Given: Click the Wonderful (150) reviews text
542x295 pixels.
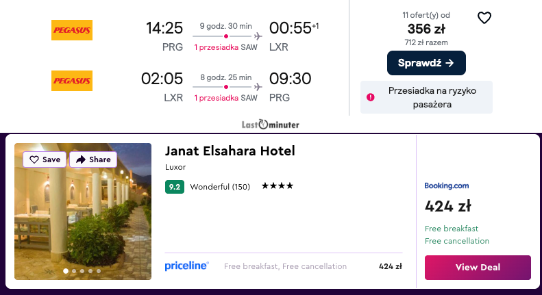Looking at the screenshot, I should (x=220, y=186).
